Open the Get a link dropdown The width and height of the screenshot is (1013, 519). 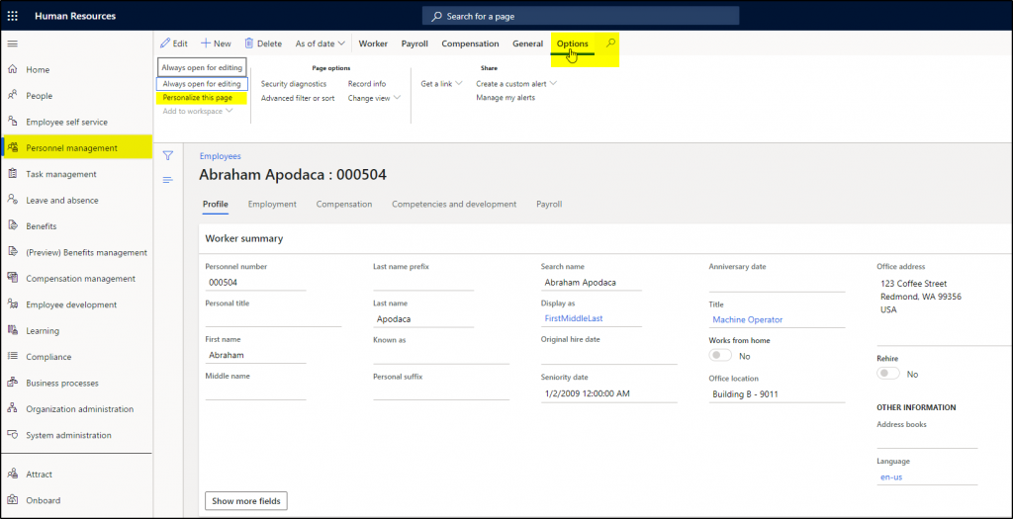tap(441, 84)
